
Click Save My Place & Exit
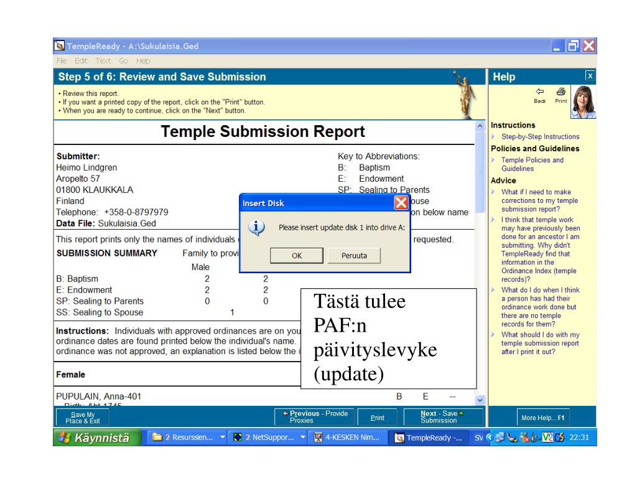coord(83,418)
